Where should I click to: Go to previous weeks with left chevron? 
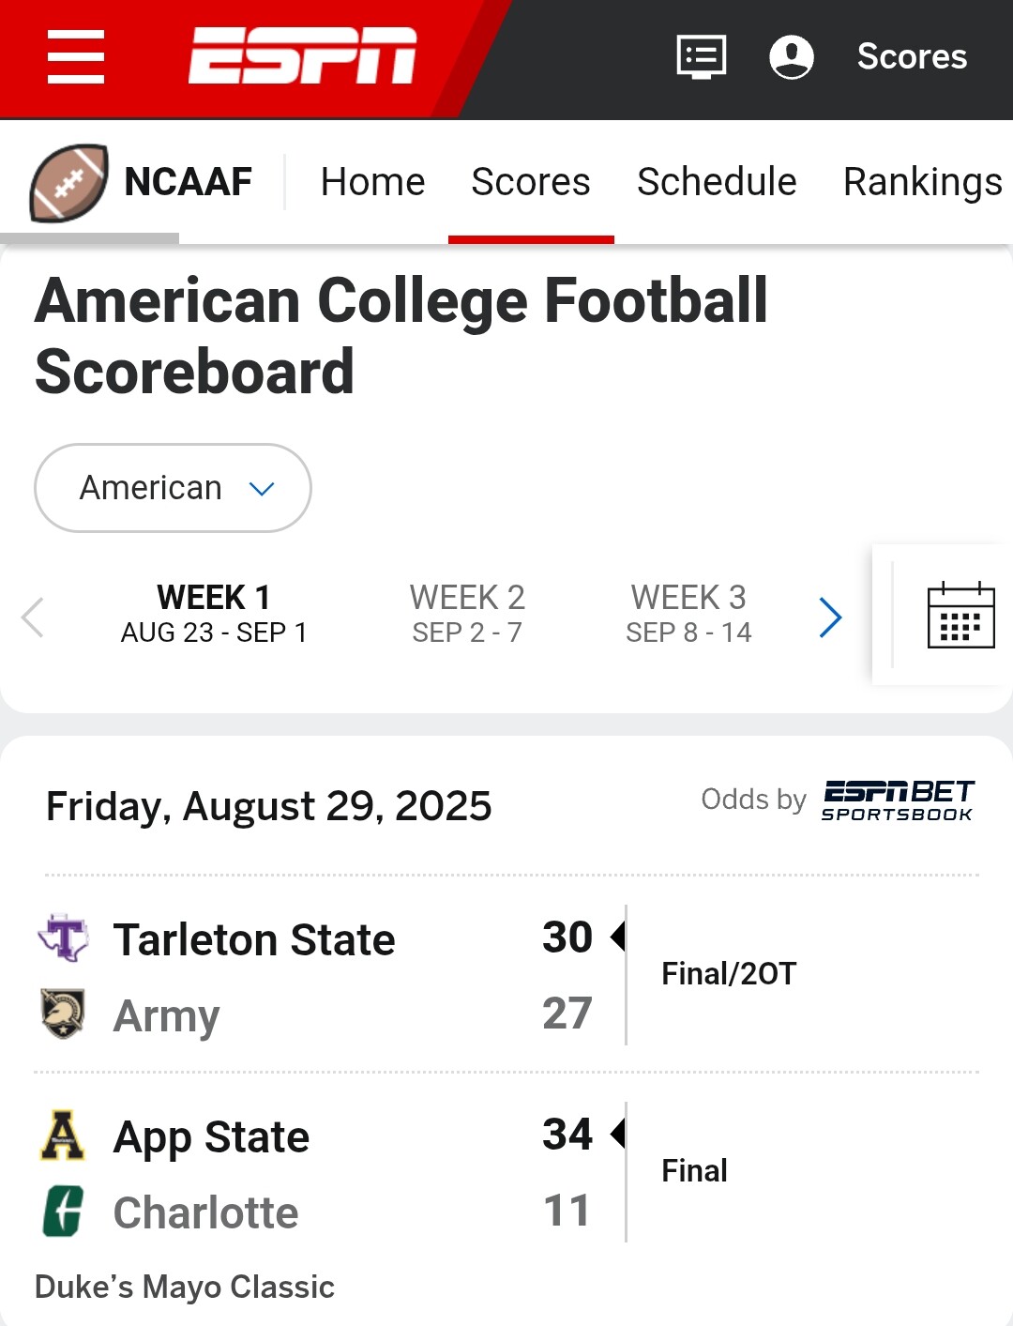tap(33, 617)
